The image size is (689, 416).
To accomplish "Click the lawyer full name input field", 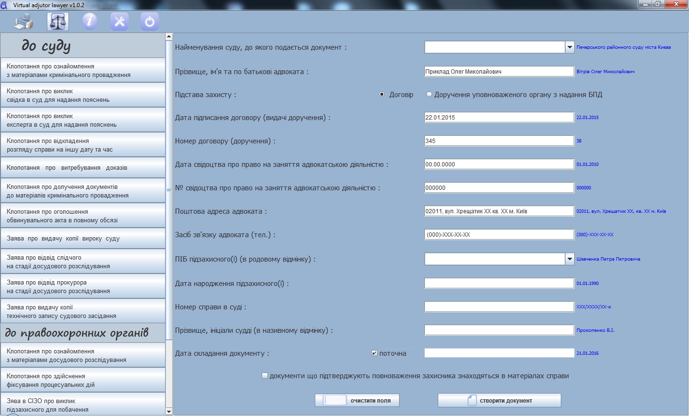I will [x=499, y=72].
